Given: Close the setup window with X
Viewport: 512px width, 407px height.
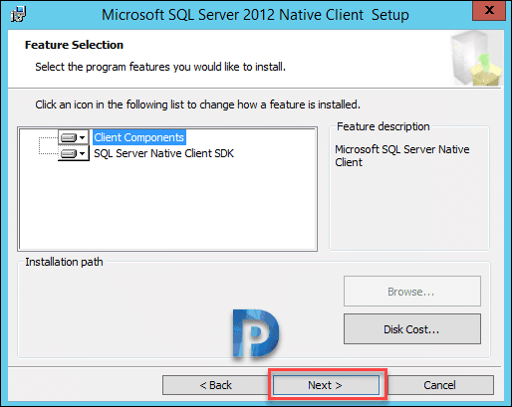Looking at the screenshot, I should coord(489,10).
